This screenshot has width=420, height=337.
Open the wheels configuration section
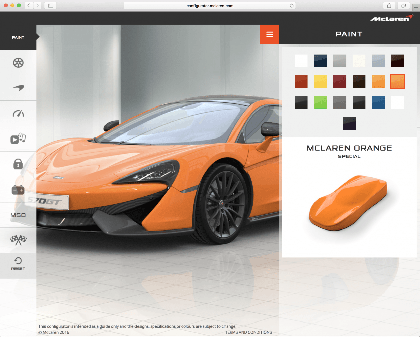[x=18, y=63]
